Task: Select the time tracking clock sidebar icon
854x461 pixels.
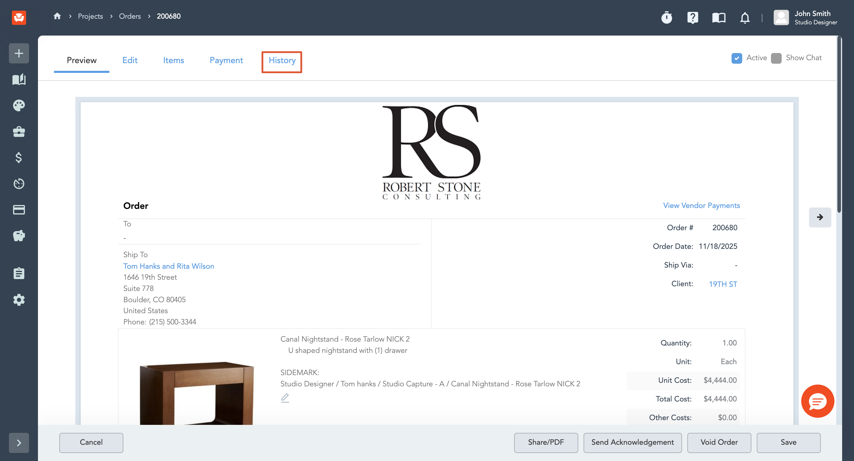Action: [19, 183]
